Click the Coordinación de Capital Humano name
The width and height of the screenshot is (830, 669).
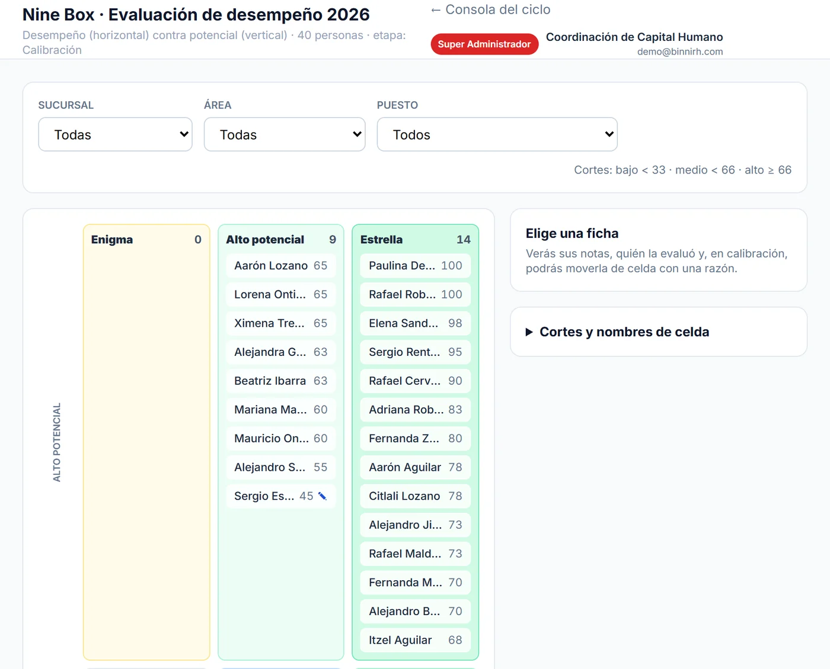634,37
